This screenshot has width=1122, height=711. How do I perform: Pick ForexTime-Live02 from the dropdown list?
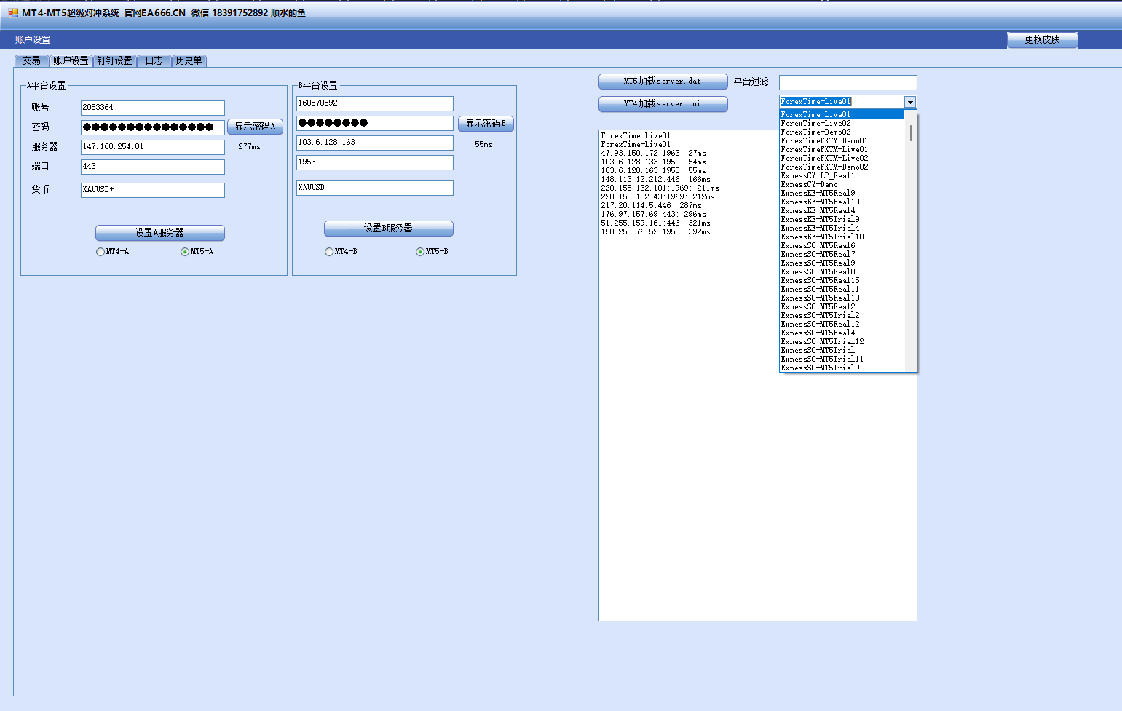pos(815,124)
